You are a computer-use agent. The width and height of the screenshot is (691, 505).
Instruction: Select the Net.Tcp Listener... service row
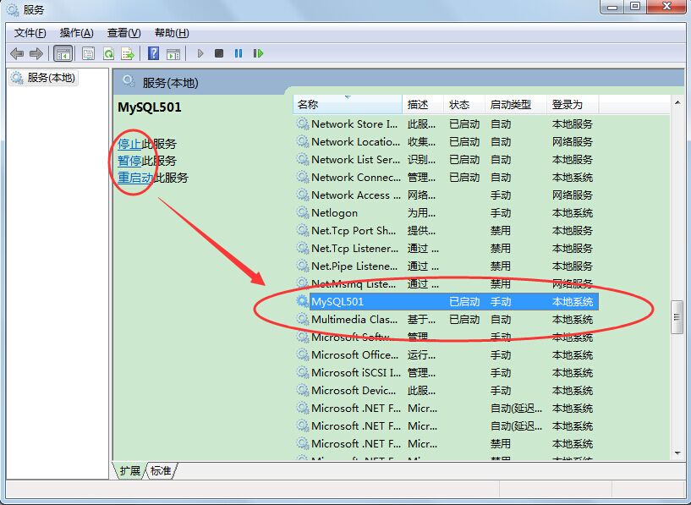pyautogui.click(x=447, y=249)
